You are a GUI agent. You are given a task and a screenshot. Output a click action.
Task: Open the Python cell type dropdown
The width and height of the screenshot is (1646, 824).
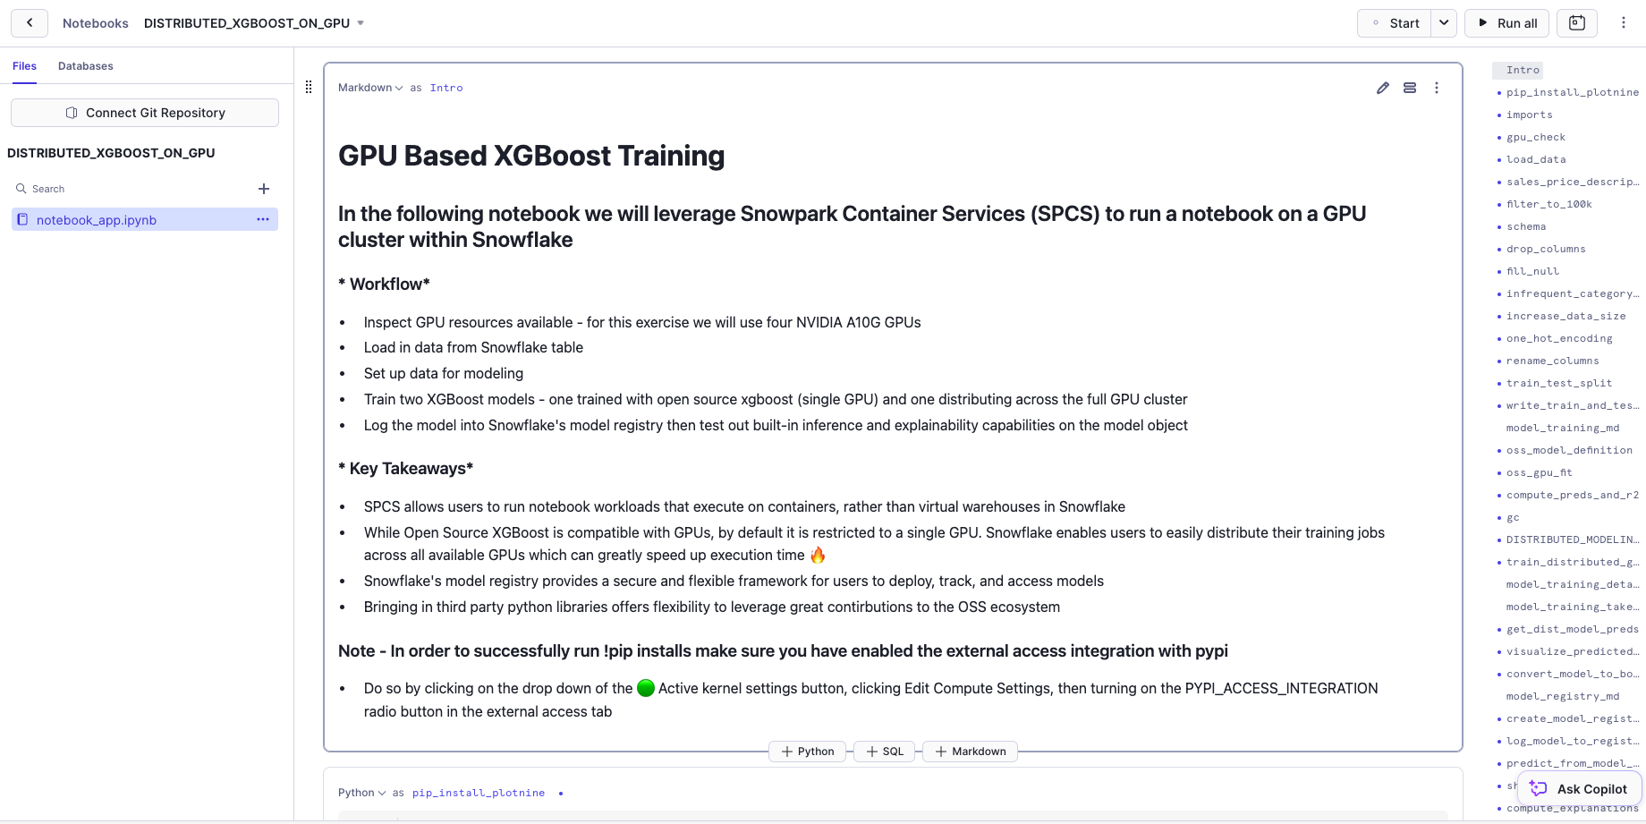[x=362, y=793]
